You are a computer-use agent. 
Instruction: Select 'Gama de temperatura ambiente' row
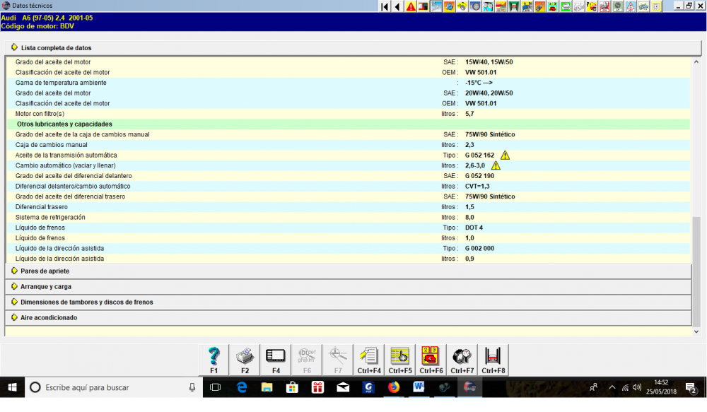click(x=348, y=83)
